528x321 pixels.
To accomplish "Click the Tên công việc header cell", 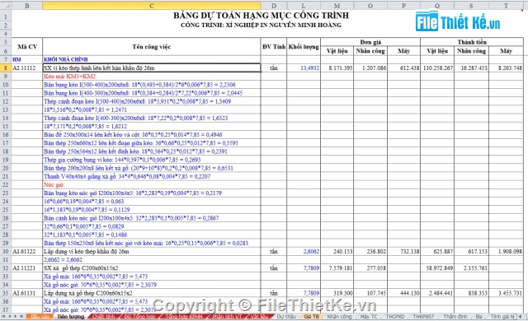I will click(x=152, y=47).
